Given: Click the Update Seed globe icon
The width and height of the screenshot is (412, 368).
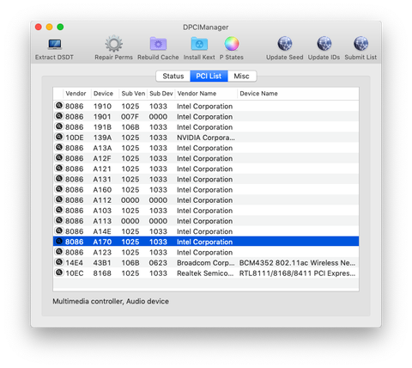Looking at the screenshot, I should 285,44.
